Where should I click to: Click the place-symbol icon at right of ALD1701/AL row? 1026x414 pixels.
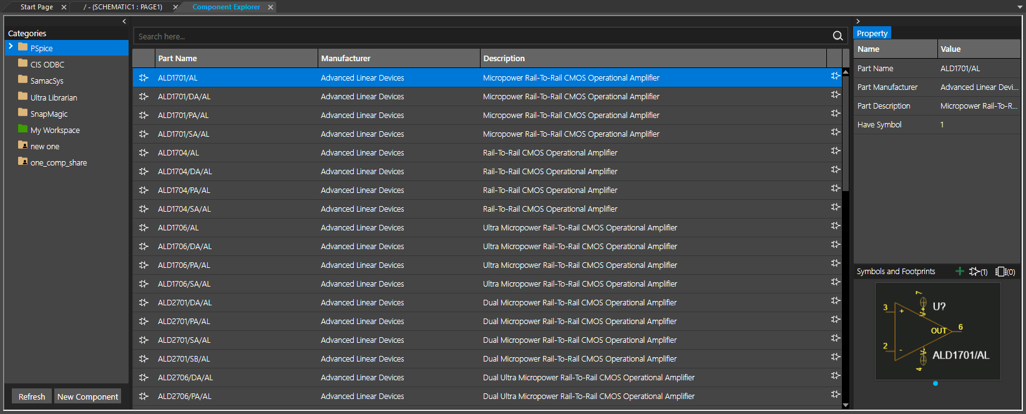click(x=835, y=76)
